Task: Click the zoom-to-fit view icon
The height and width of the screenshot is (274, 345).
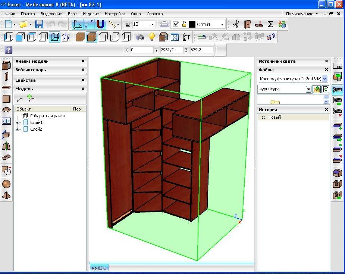Action: click(175, 37)
